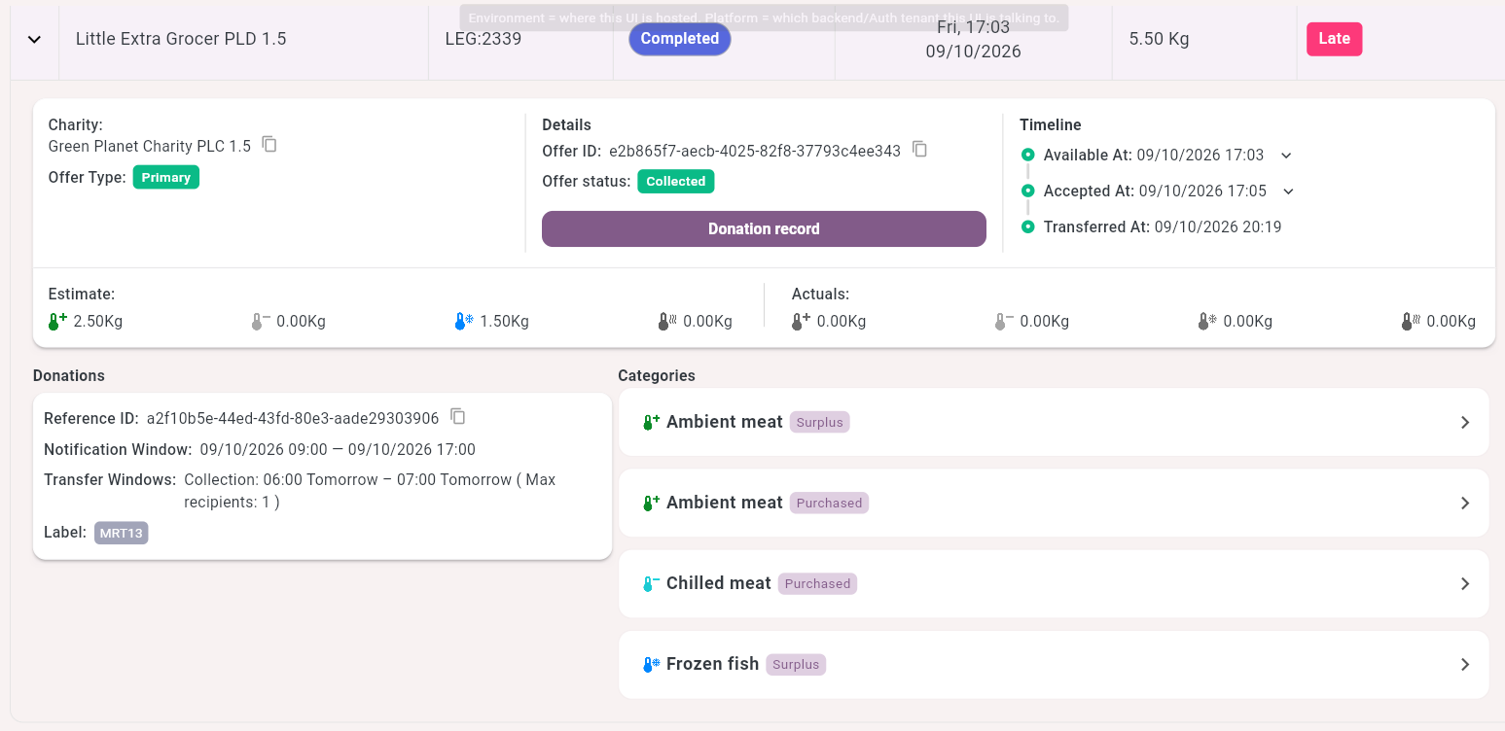Click the Accepted At timeline dot
The width and height of the screenshot is (1505, 731).
[x=1027, y=191]
